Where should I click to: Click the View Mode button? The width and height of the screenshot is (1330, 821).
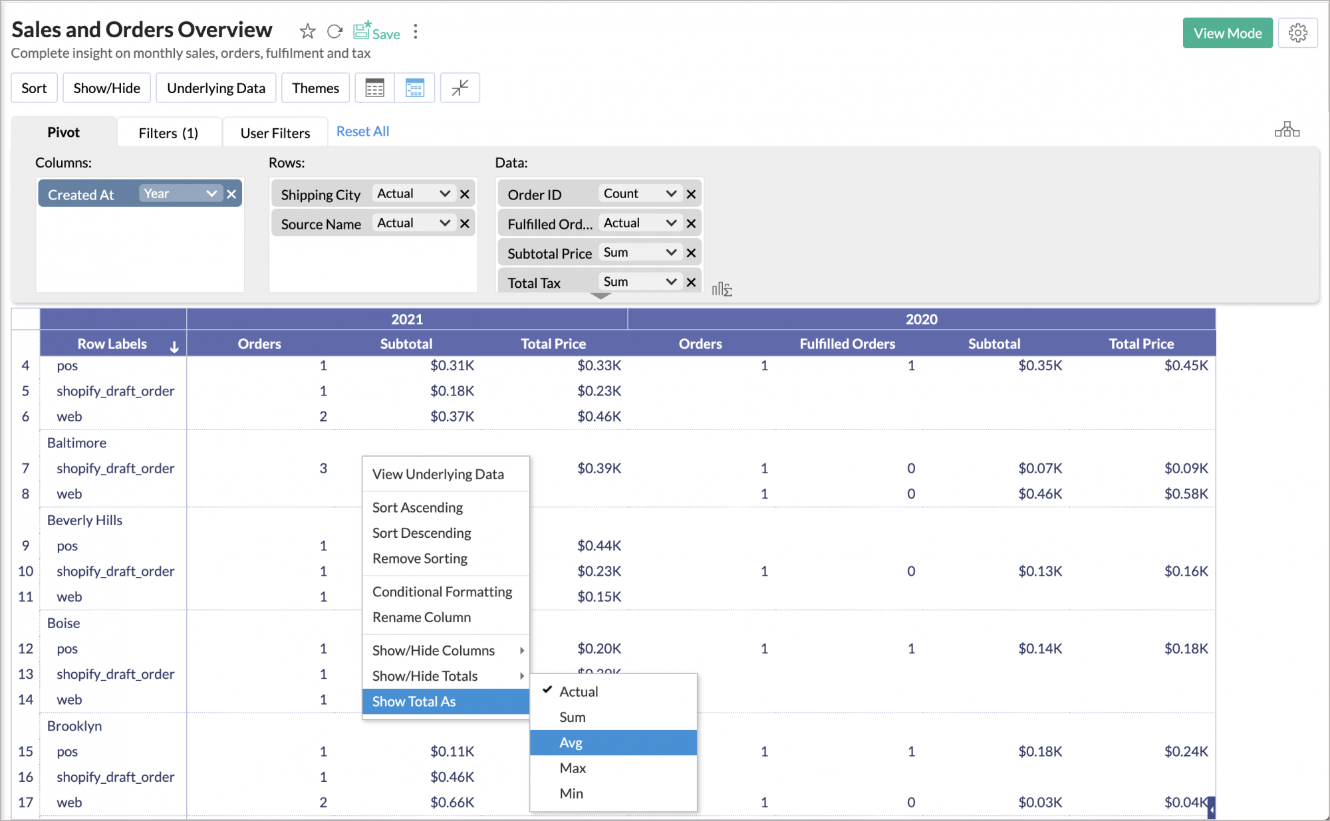coord(1227,33)
